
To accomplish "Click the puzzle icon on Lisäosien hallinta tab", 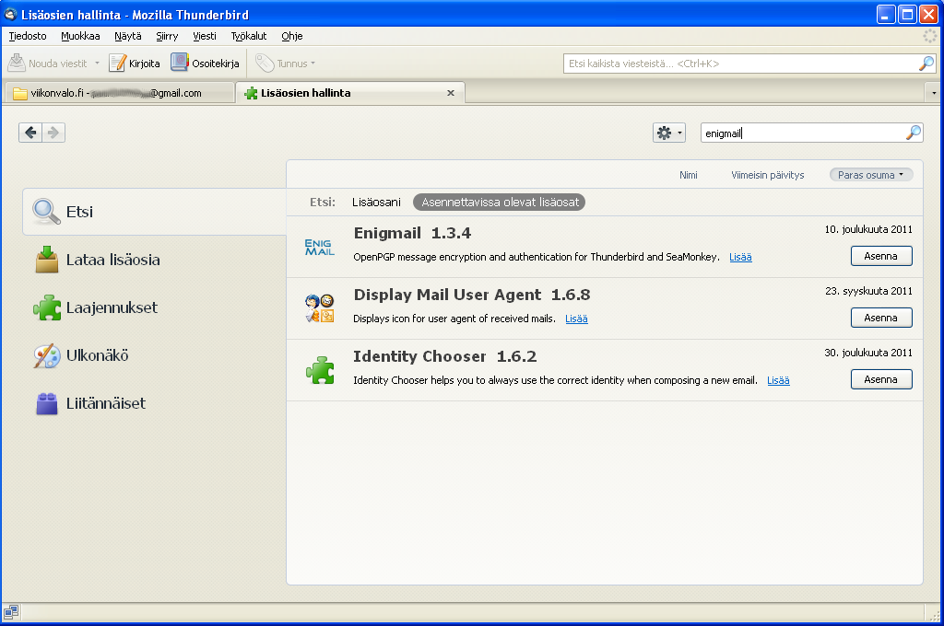I will click(x=251, y=93).
